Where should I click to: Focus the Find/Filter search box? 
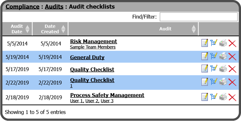coord(199,17)
